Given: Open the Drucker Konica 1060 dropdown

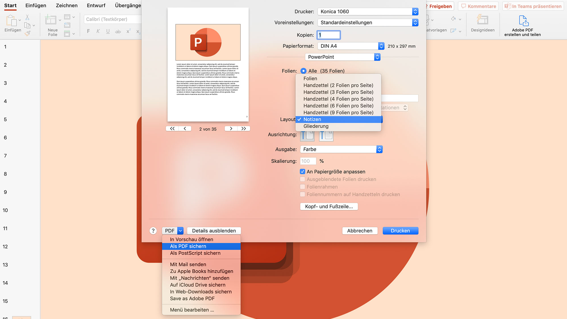Looking at the screenshot, I should point(368,12).
